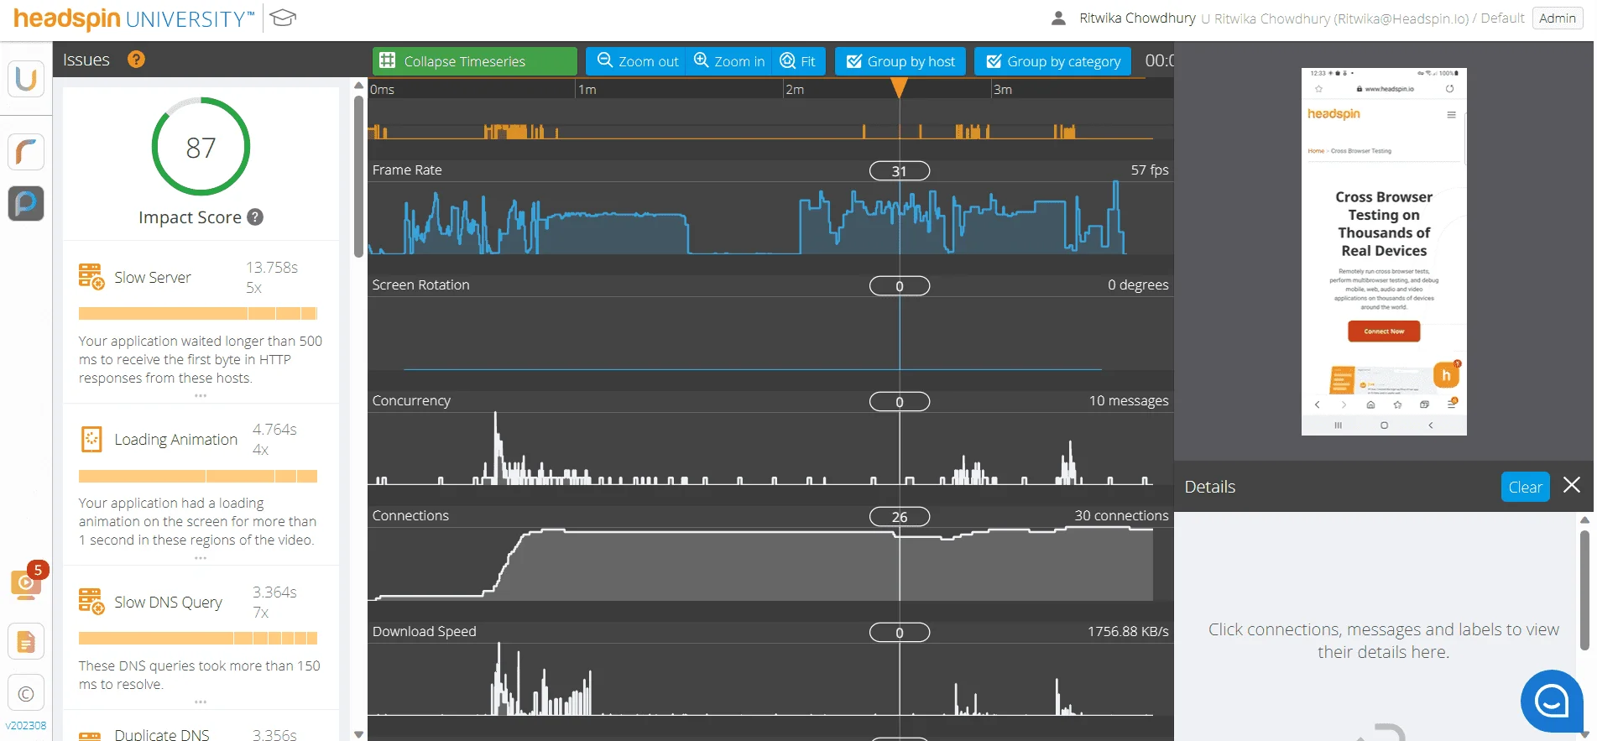The height and width of the screenshot is (741, 1597).
Task: Click the graduation cap icon
Action: [x=284, y=18]
